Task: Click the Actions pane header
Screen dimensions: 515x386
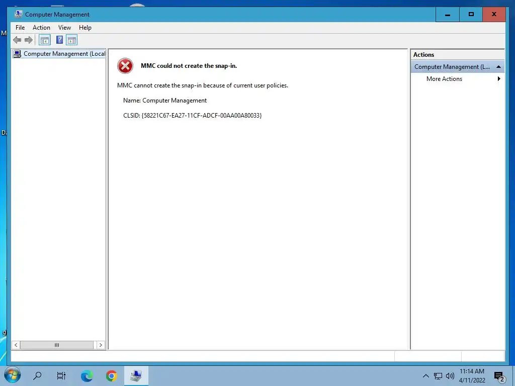Action: click(x=458, y=55)
